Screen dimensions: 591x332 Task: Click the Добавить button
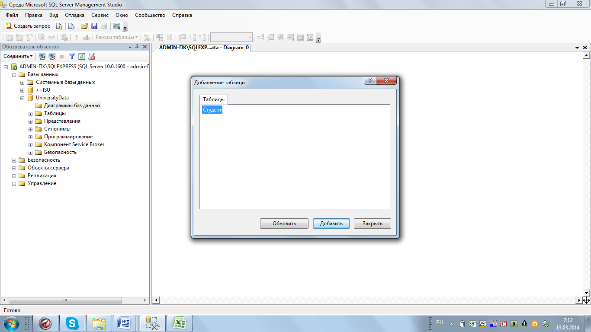coord(331,223)
